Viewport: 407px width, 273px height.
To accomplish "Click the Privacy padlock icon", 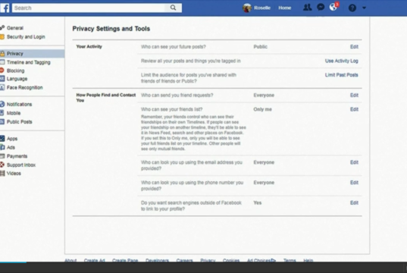I will click(x=2, y=54).
